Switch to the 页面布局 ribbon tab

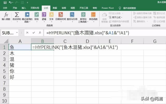(x=35, y=8)
